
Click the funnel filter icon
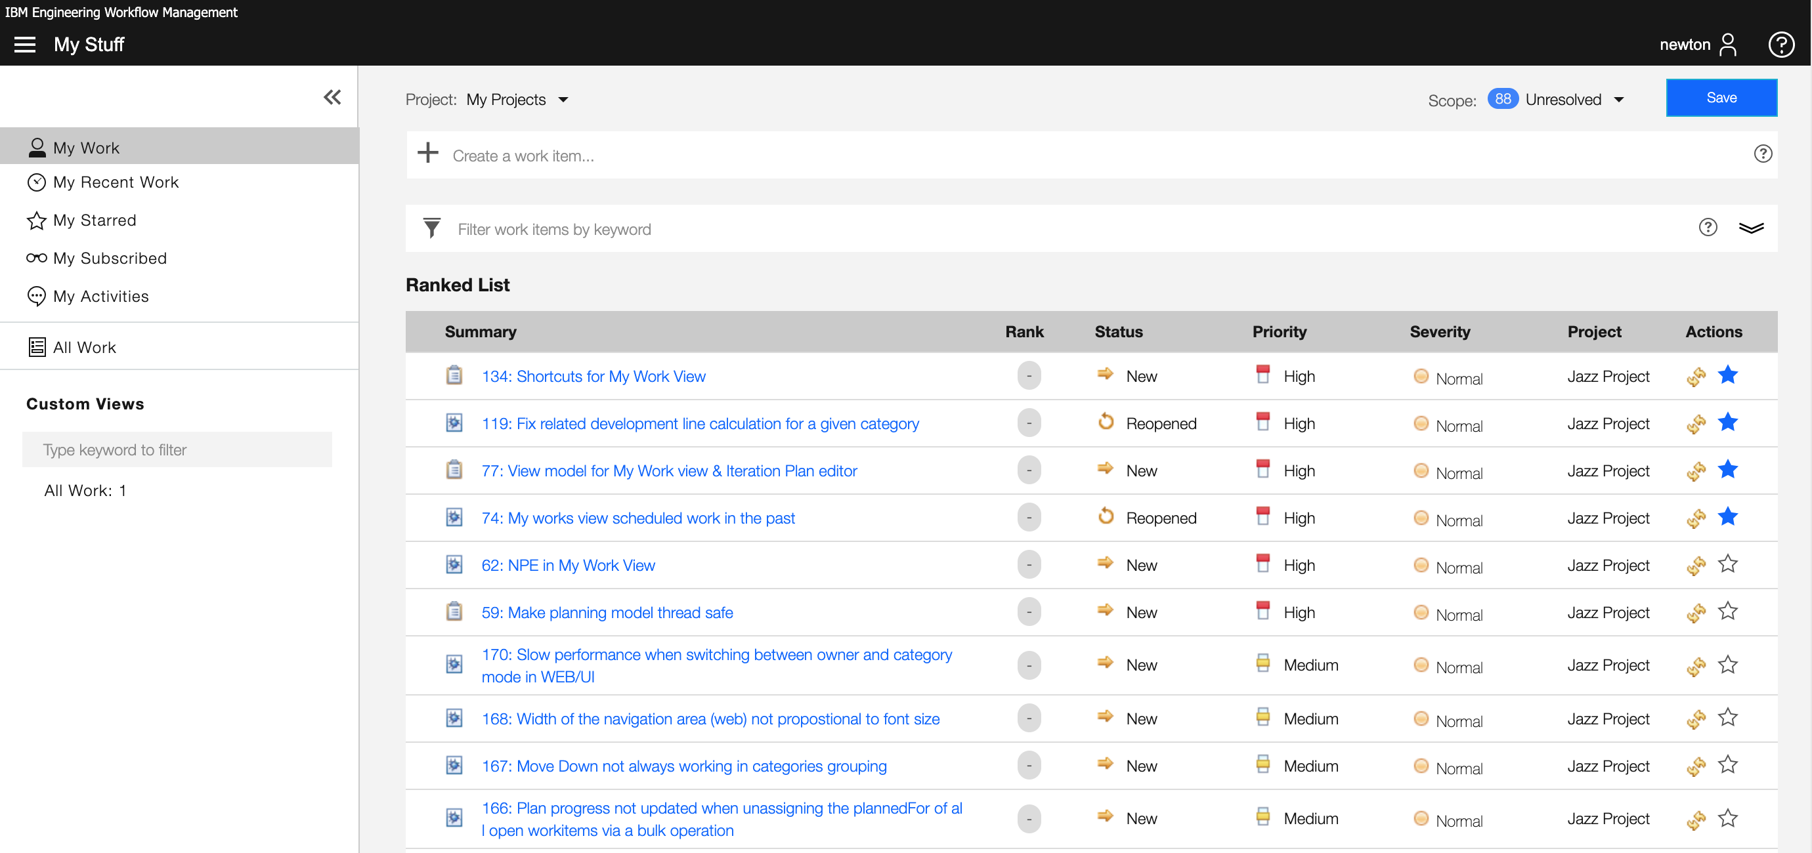click(x=431, y=228)
